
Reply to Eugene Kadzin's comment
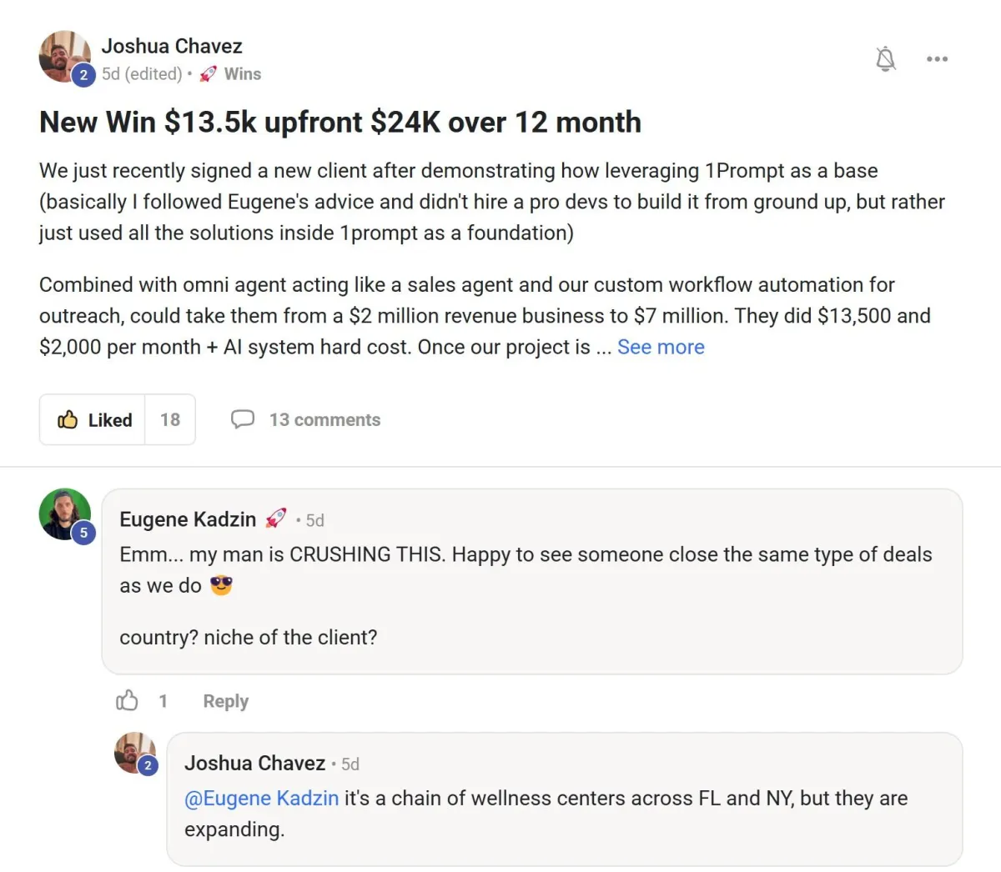[x=225, y=701]
